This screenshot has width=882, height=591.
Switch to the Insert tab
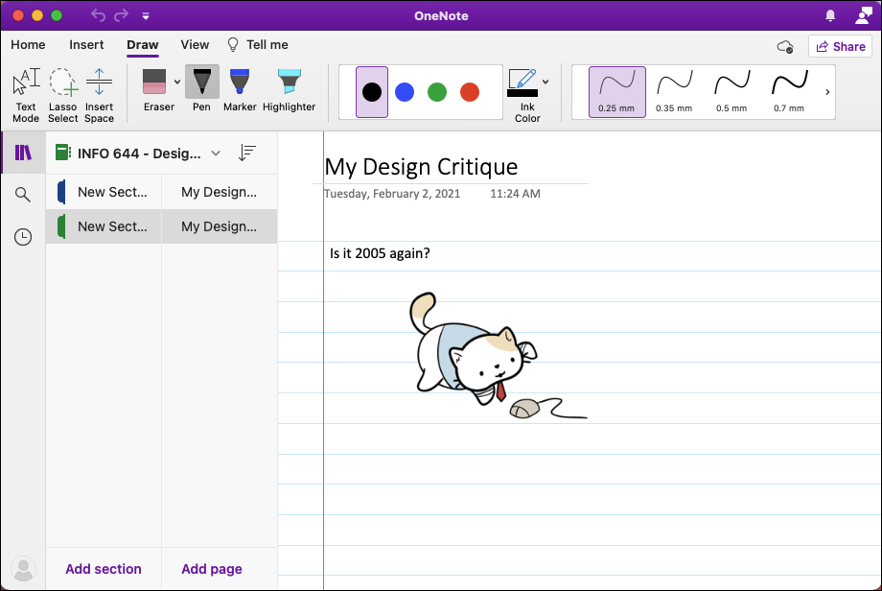[86, 44]
